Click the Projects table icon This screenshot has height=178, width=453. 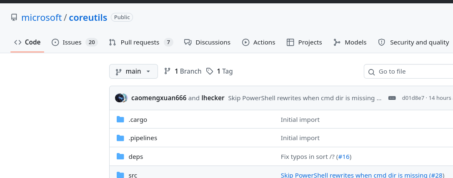pos(290,42)
